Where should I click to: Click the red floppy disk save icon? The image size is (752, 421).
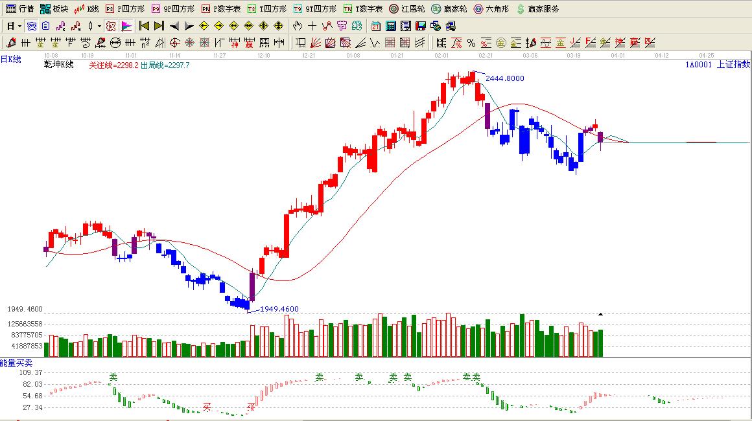pyautogui.click(x=420, y=26)
